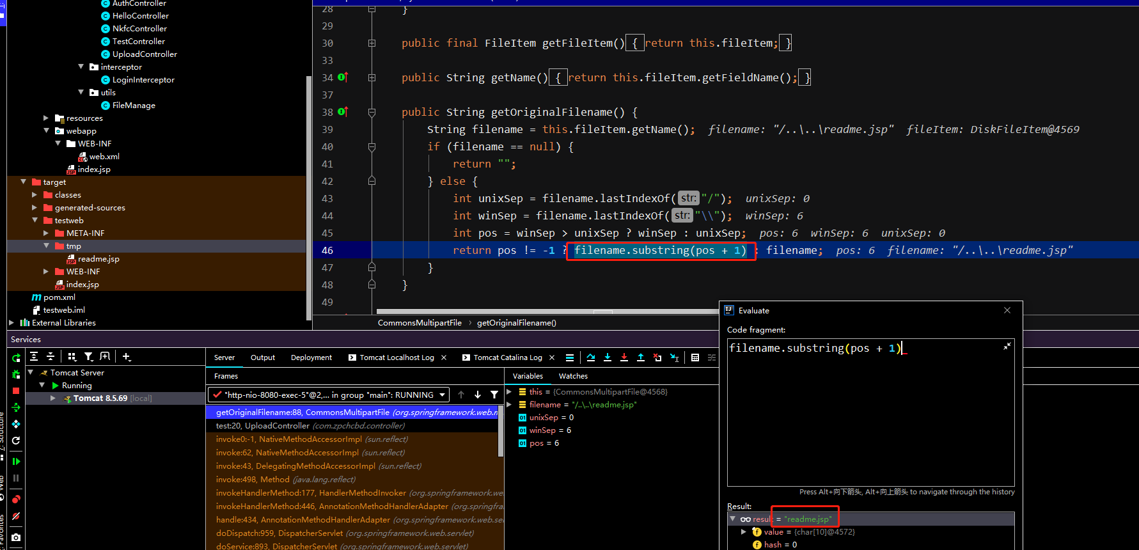
Task: Close the Tomcat Catalina Log tab
Action: [x=552, y=357]
